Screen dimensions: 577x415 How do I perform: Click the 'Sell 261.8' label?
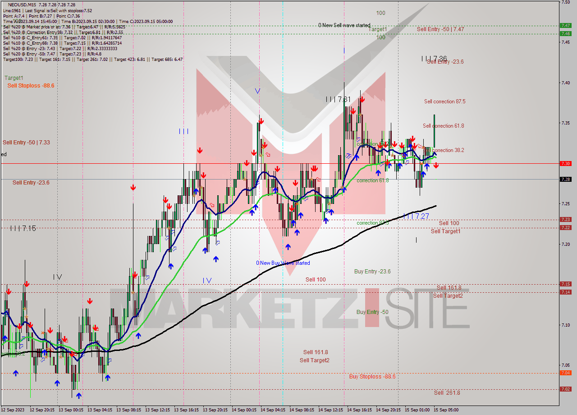point(447,392)
